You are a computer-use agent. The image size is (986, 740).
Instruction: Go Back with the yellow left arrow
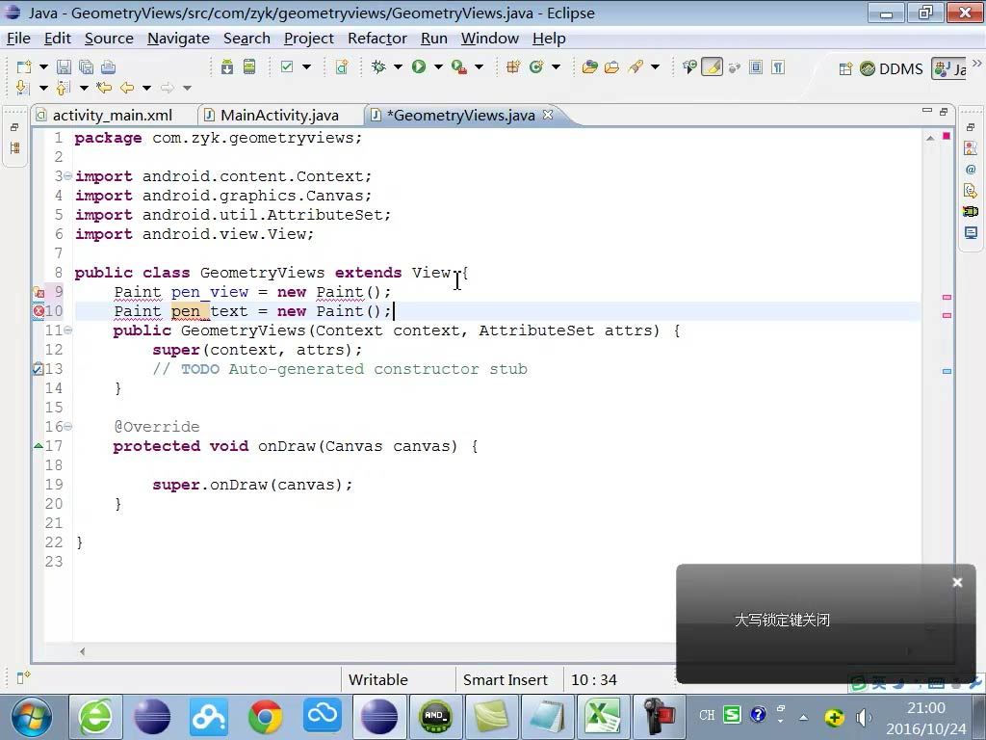[127, 88]
